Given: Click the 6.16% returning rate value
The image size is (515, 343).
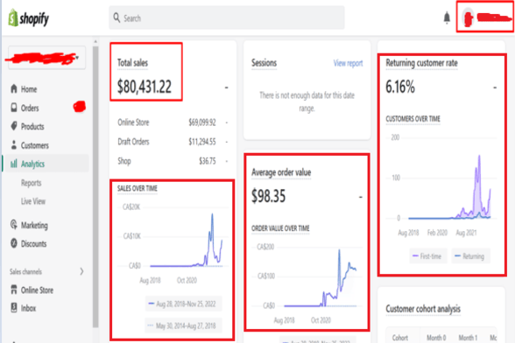Looking at the screenshot, I should click(400, 87).
